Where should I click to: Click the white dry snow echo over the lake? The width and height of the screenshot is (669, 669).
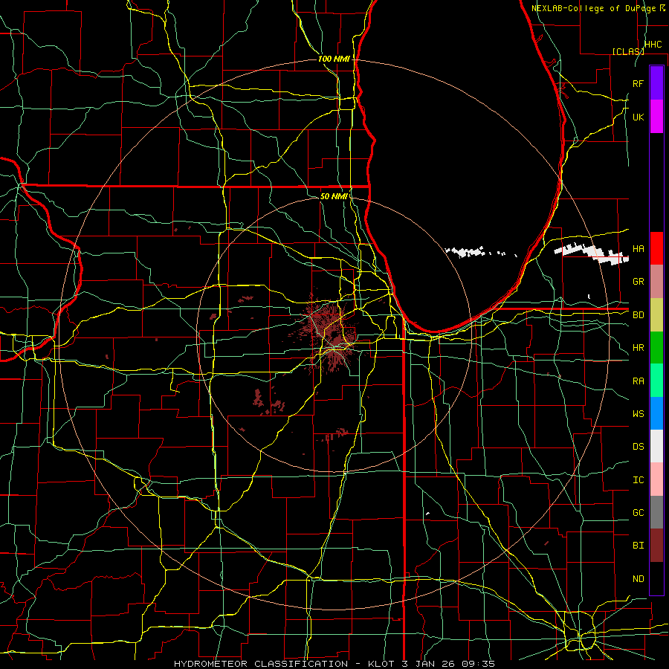click(465, 252)
